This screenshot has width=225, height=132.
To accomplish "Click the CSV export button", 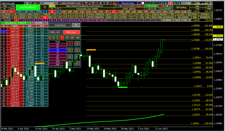I will pos(19,12).
